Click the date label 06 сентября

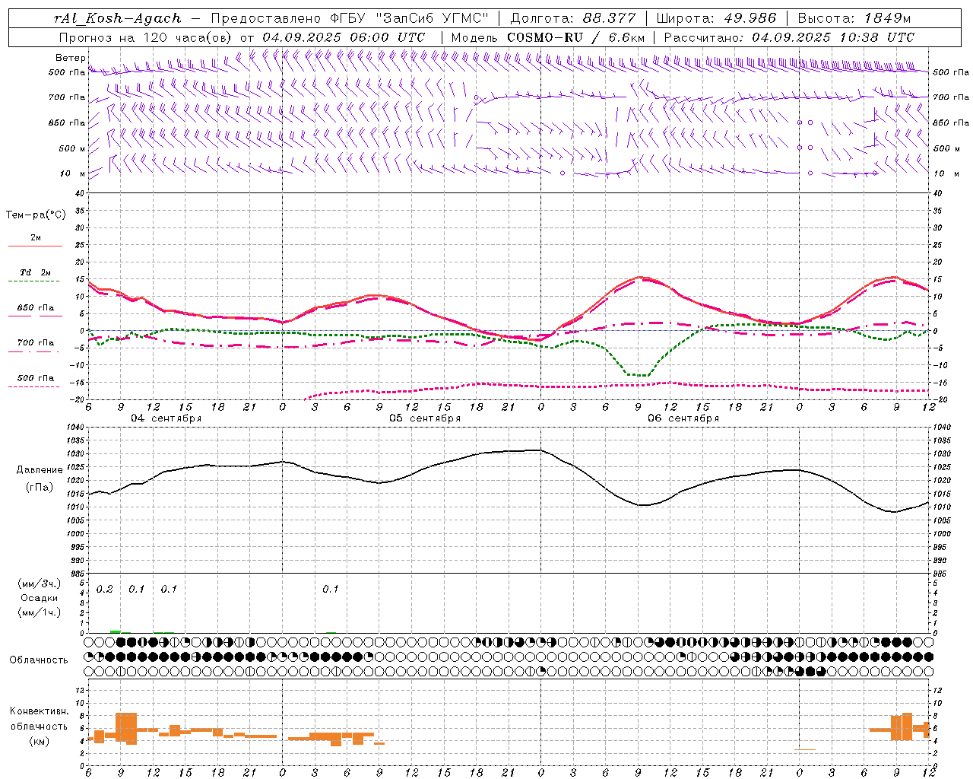(x=683, y=418)
